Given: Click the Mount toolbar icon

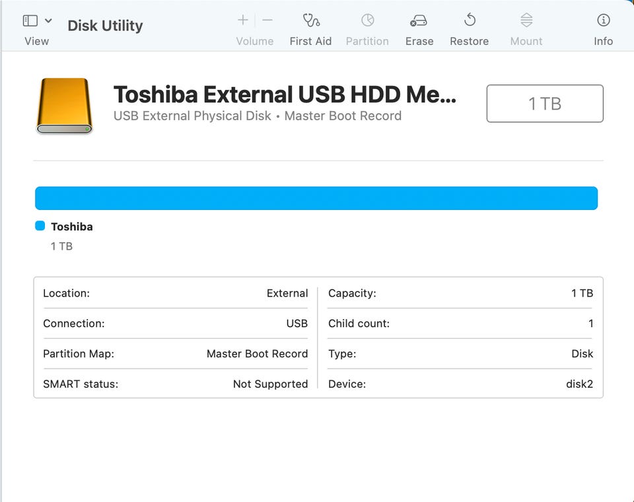Looking at the screenshot, I should (526, 20).
